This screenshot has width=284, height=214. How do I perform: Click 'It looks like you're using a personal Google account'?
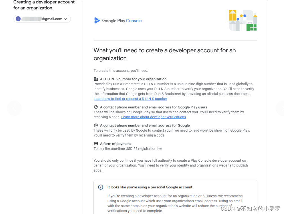point(150,187)
